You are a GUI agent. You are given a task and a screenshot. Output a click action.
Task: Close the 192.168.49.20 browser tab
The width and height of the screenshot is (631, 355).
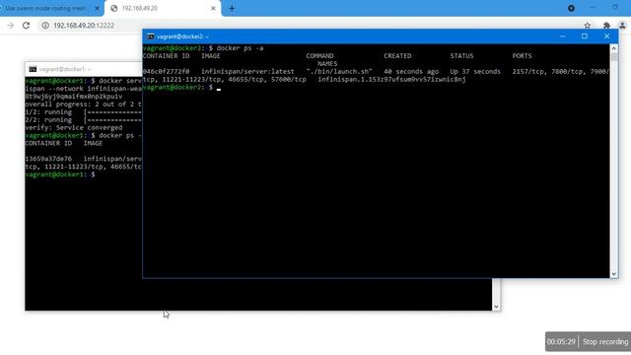point(213,8)
